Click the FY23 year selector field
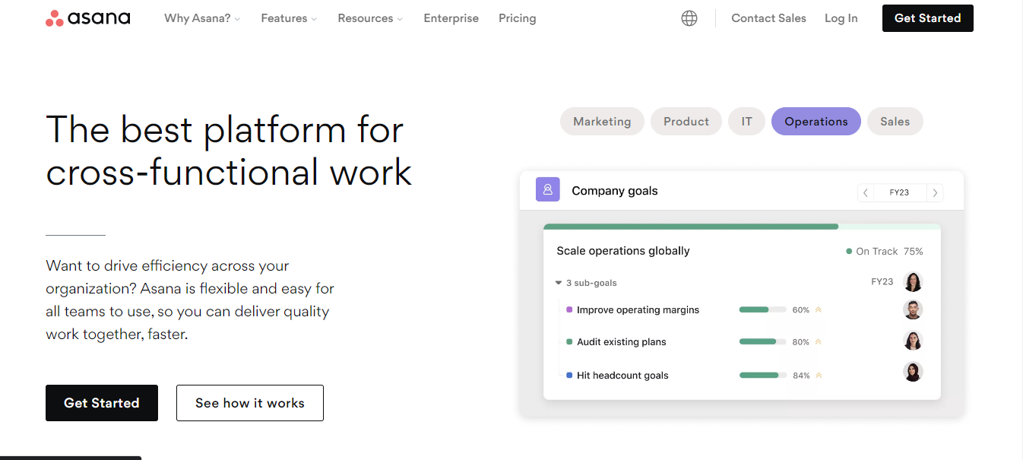Image resolution: width=1023 pixels, height=460 pixels. tap(900, 192)
